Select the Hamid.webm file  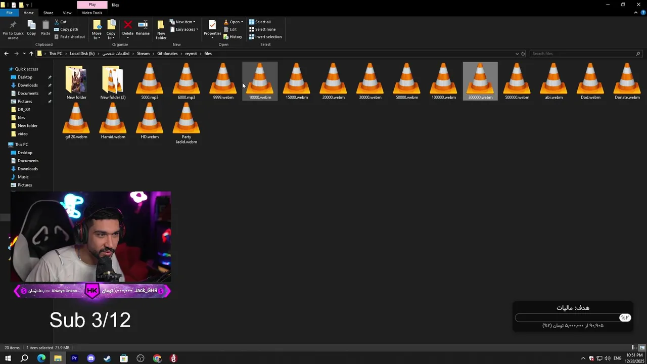[x=113, y=120]
